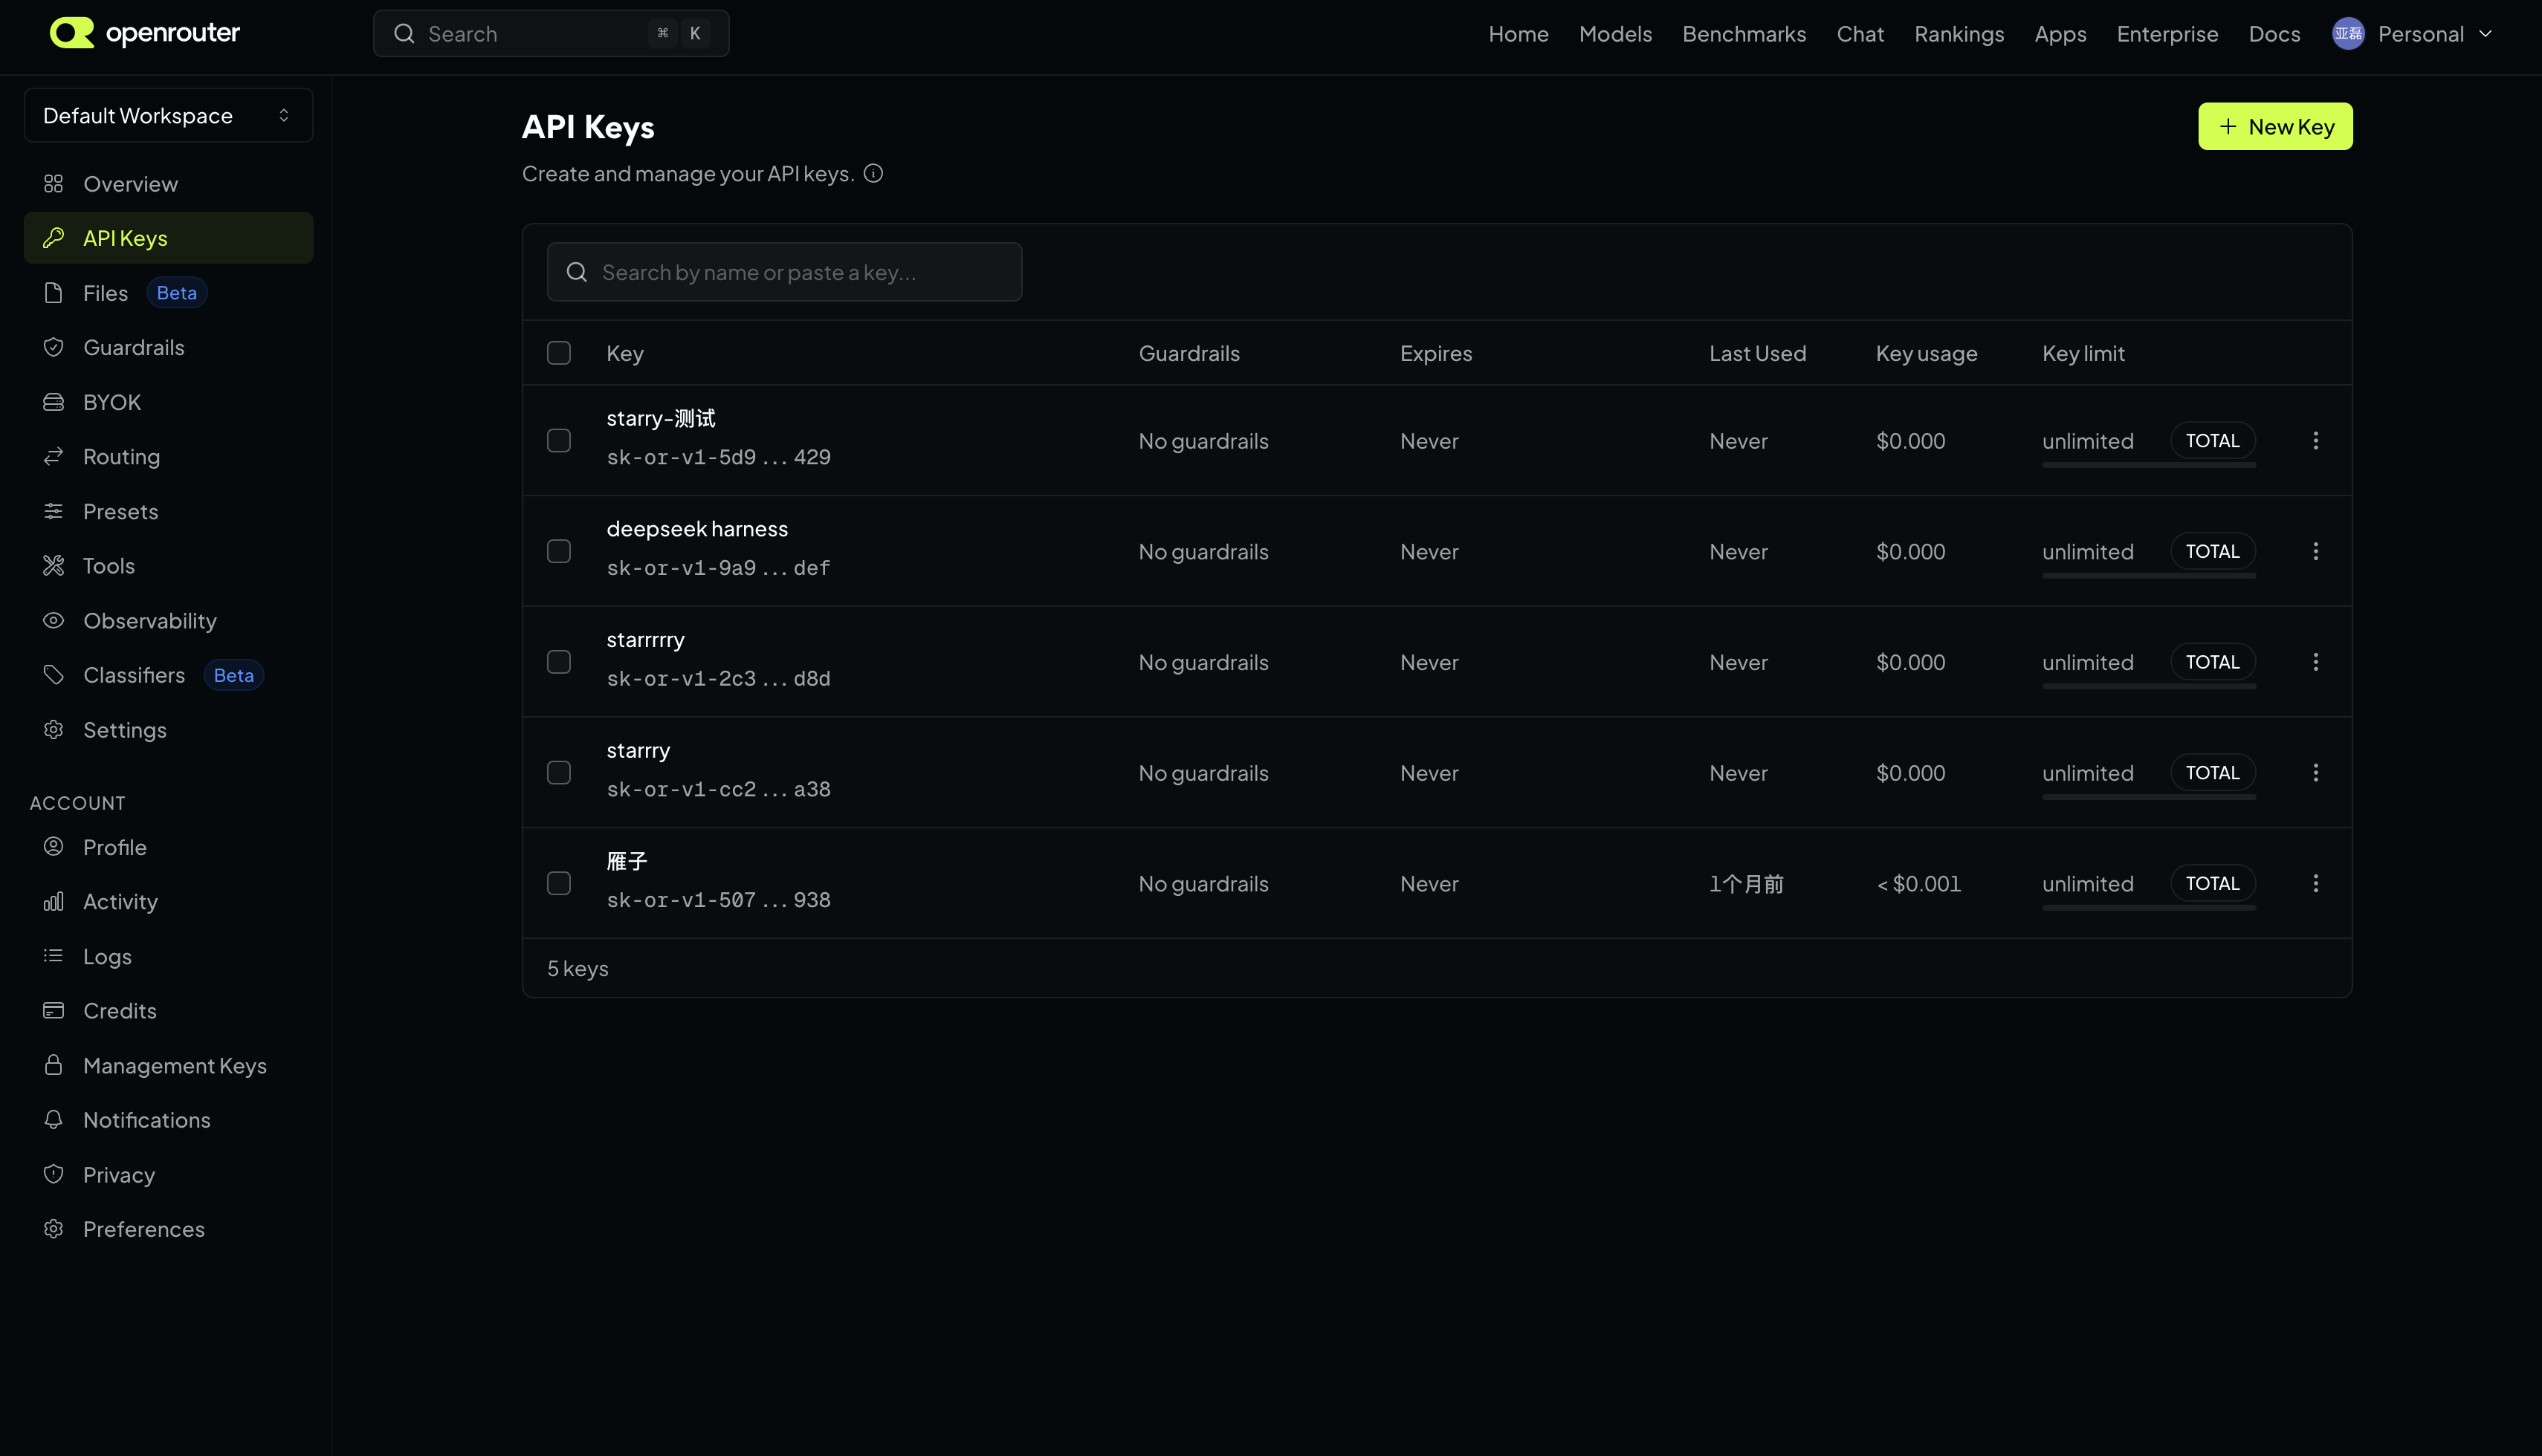Click the TOTAL badge for 雁子

click(x=2212, y=884)
